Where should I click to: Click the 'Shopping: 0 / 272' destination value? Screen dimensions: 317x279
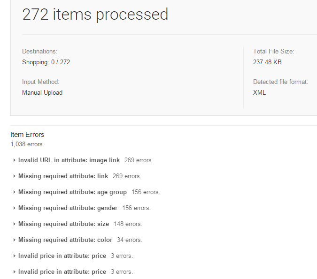tap(46, 62)
